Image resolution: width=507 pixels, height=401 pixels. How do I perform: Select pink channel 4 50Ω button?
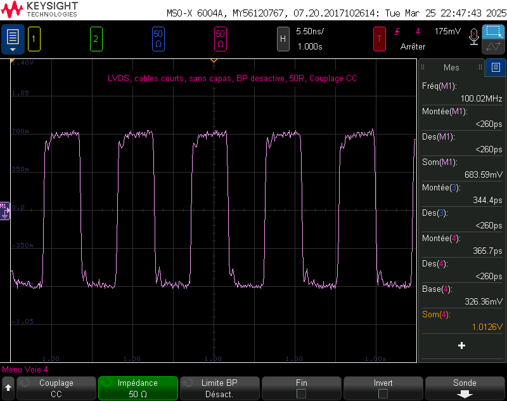(x=220, y=39)
